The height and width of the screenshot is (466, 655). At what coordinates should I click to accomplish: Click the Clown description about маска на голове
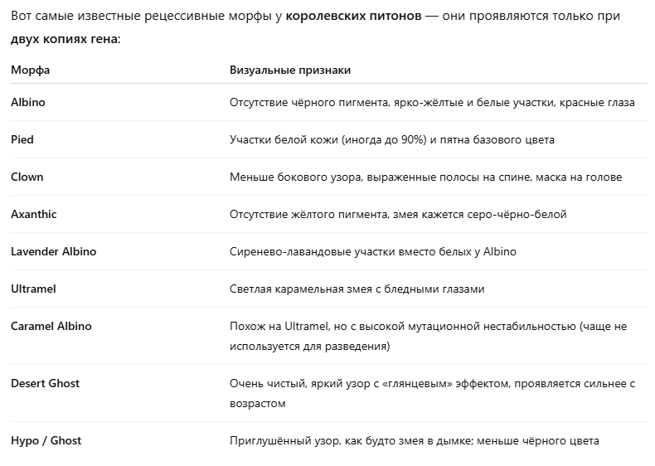(x=425, y=177)
